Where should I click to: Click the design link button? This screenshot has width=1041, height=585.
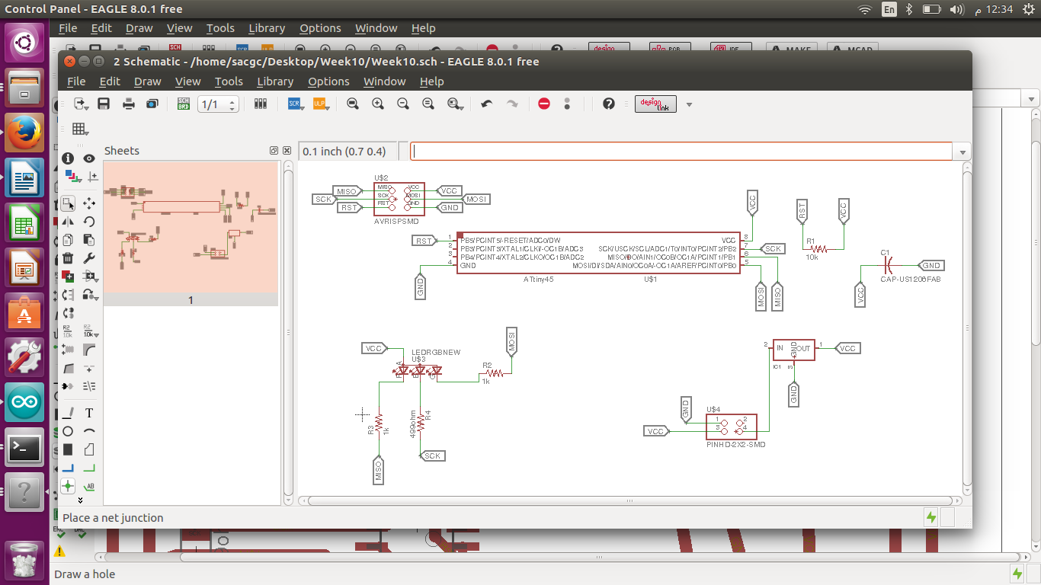655,104
